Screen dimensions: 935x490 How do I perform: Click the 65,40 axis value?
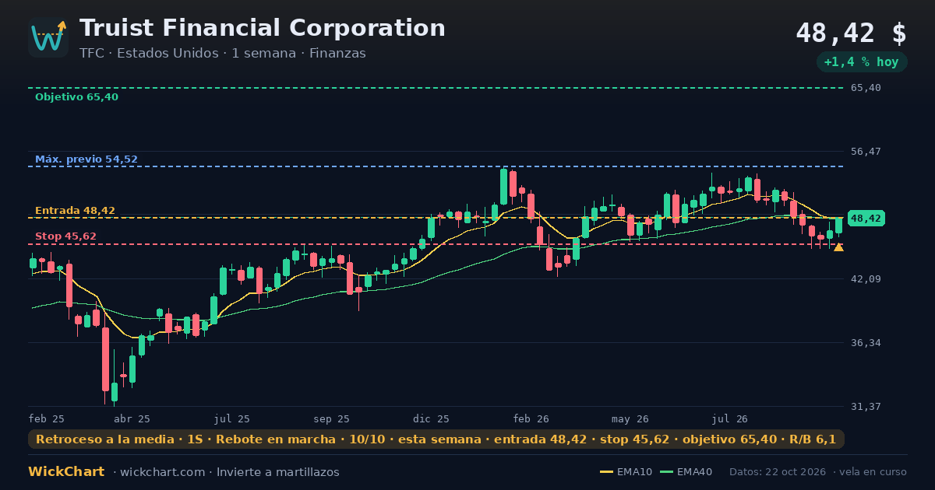pyautogui.click(x=866, y=88)
